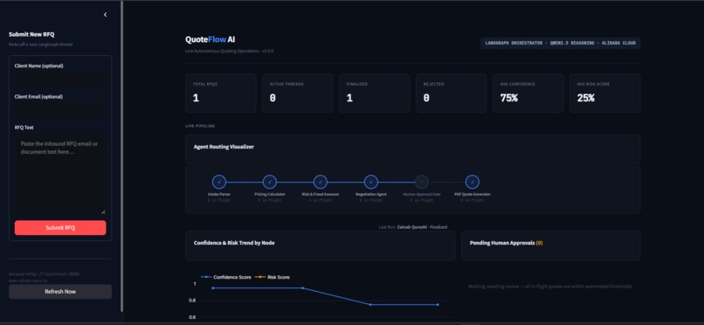Screen dimensions: 704x325
Task: Click the Avg Risk Score 25% value
Action: coord(585,98)
